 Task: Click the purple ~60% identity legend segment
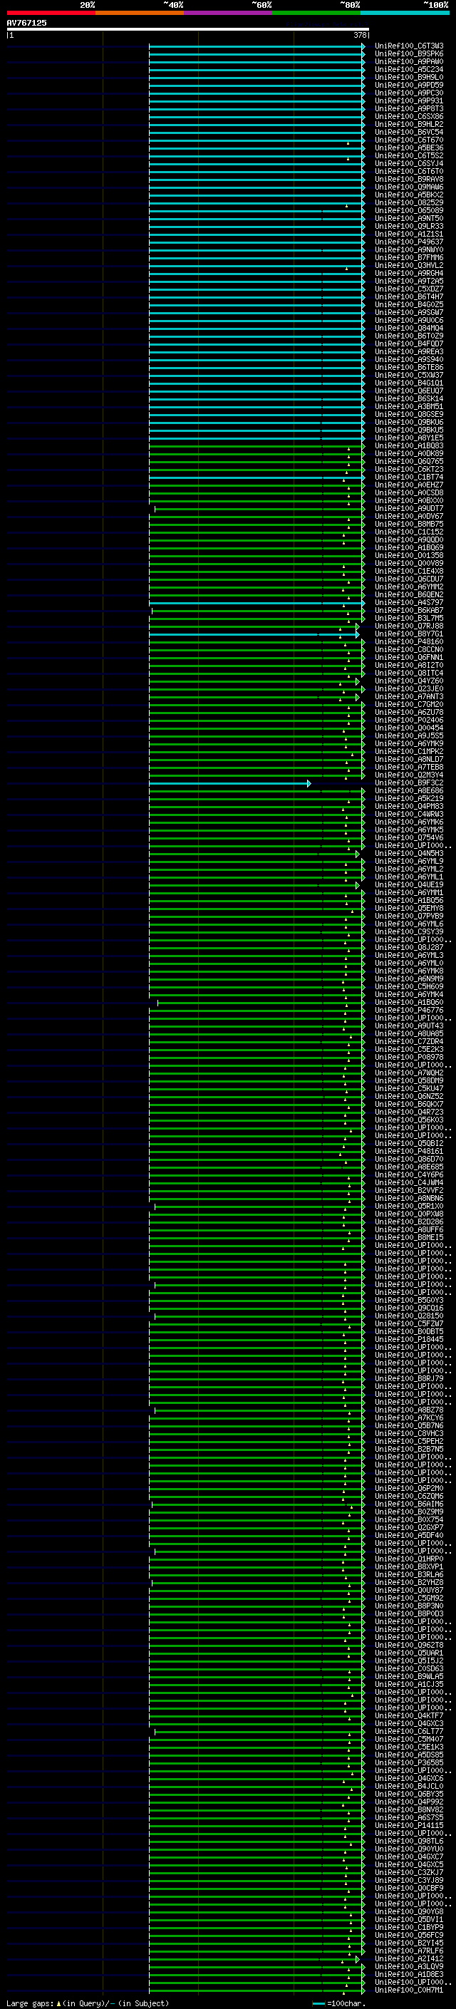click(x=229, y=13)
